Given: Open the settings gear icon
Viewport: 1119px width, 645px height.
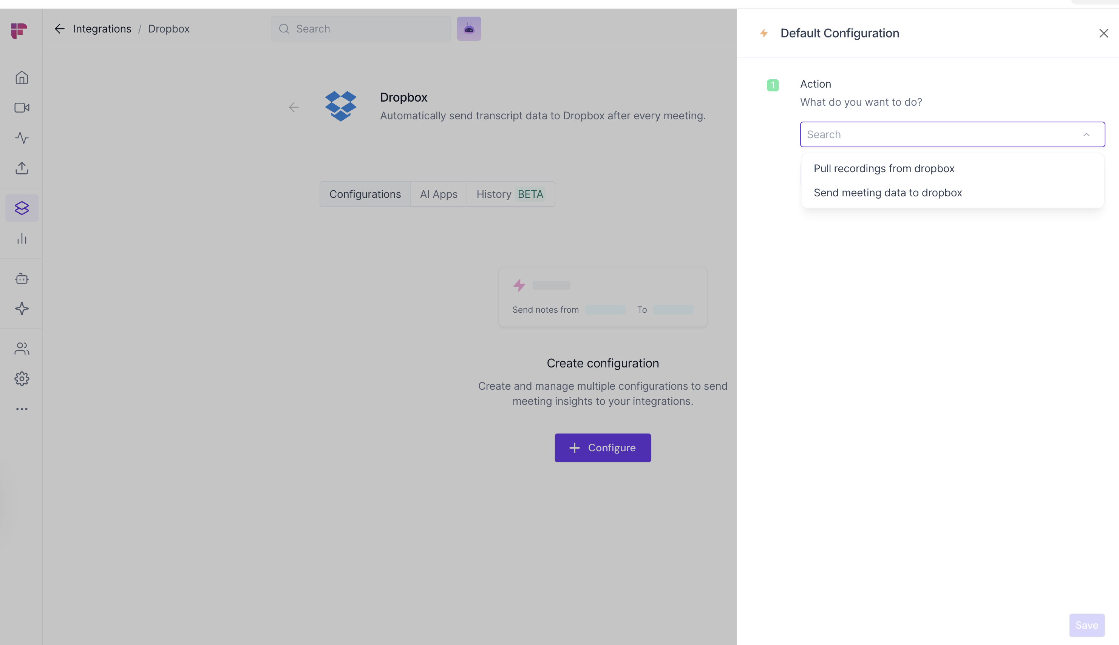Looking at the screenshot, I should 22,379.
